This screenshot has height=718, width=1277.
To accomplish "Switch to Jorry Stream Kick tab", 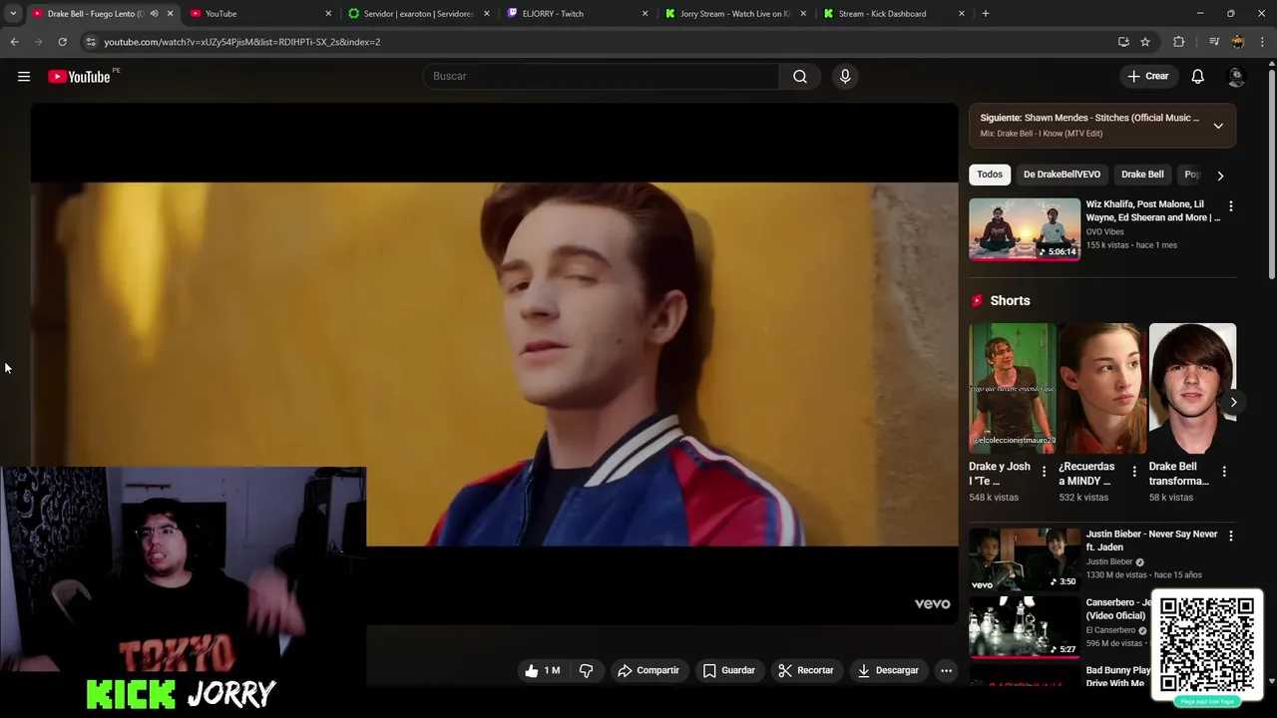I will point(735,14).
